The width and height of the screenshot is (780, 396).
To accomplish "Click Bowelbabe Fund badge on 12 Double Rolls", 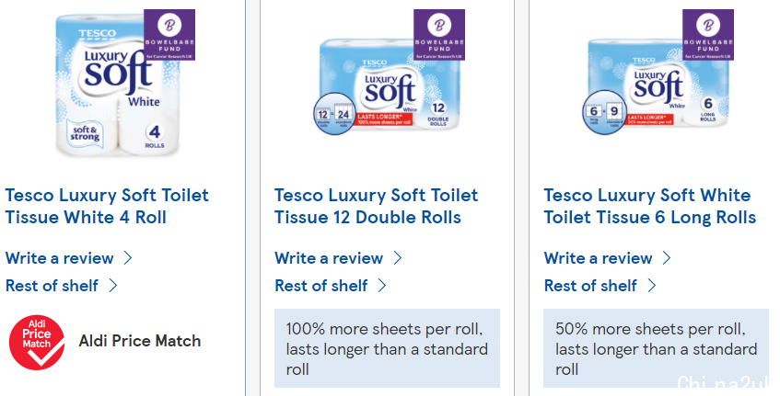I will (439, 35).
